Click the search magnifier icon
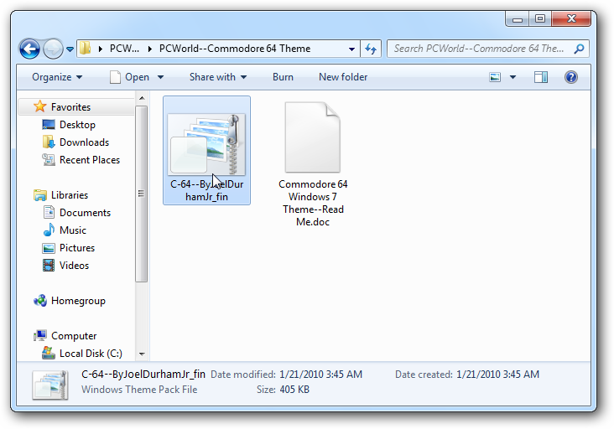 pyautogui.click(x=579, y=49)
